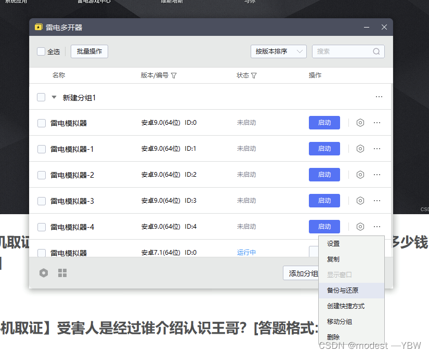Viewport: 429px width, 354px height.
Task: Click more options dots for 雷电模拟器-4
Action: pos(377,227)
